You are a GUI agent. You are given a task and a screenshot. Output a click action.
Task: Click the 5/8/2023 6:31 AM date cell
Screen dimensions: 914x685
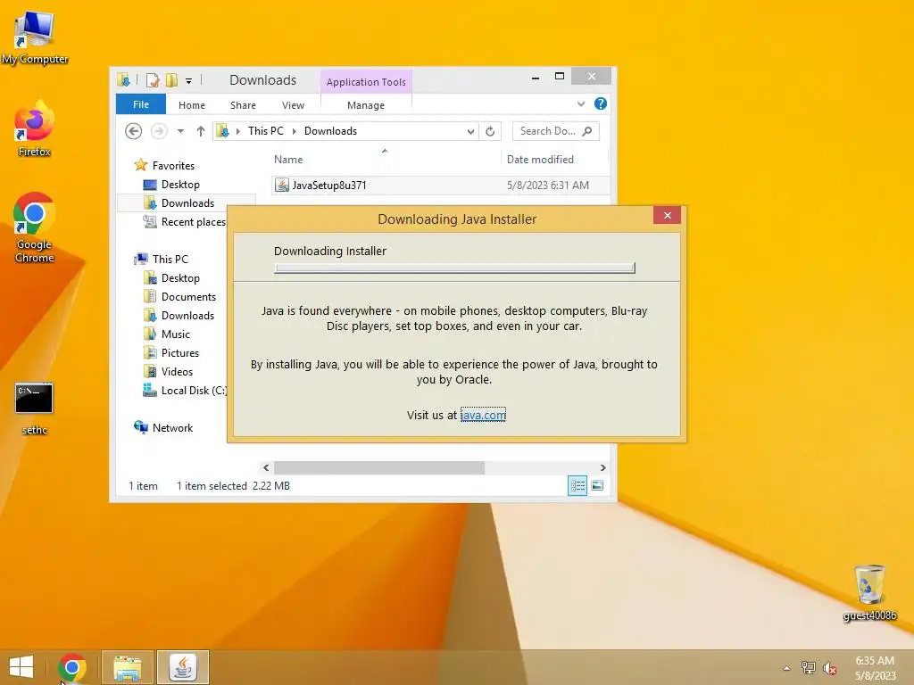click(548, 186)
